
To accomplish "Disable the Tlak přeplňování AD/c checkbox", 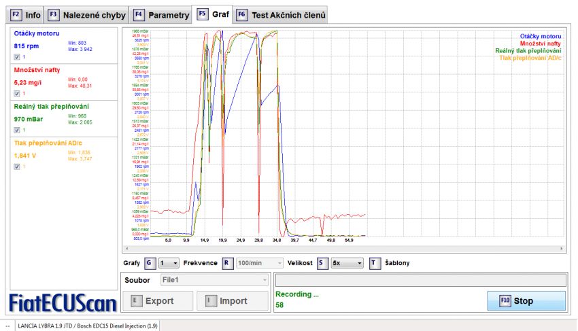I will (17, 167).
